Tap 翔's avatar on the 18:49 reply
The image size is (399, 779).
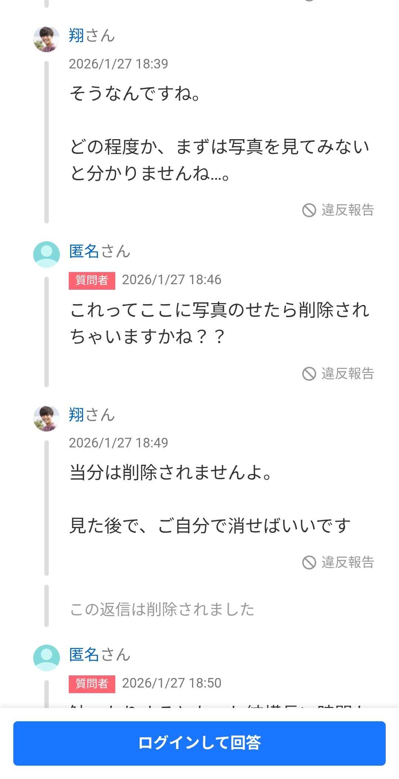47,418
